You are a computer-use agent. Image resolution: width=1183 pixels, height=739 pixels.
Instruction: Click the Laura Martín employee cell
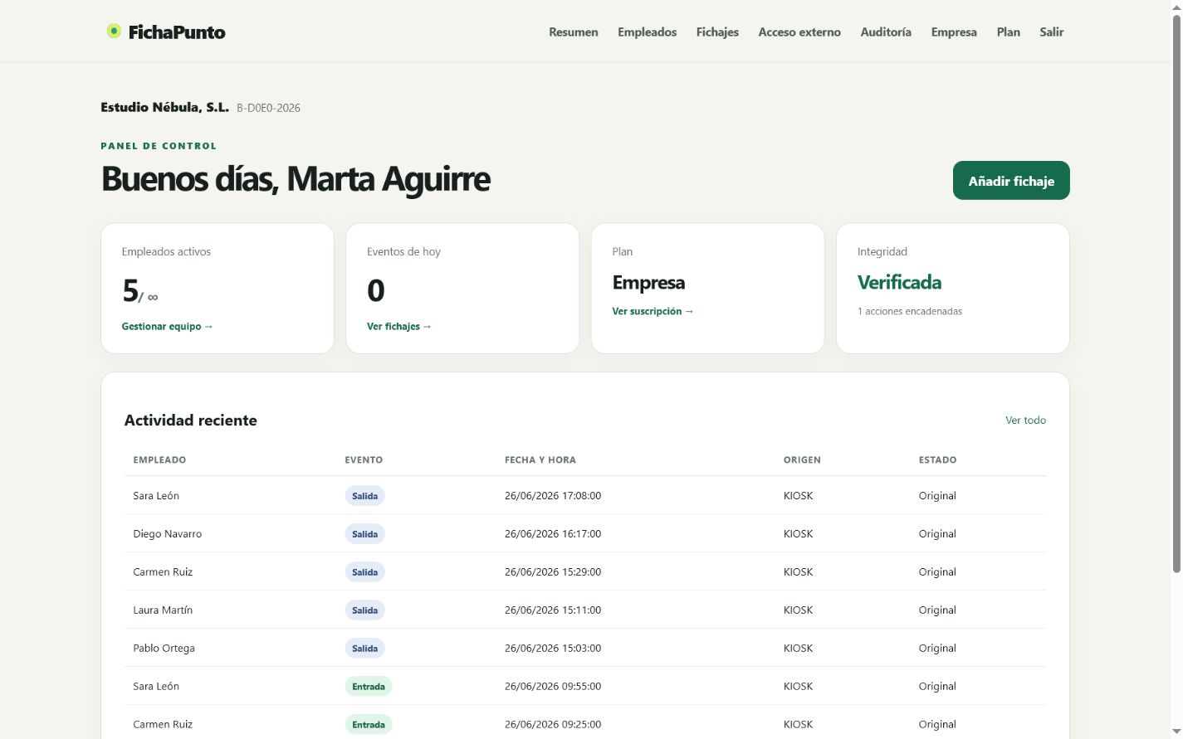[x=163, y=610]
